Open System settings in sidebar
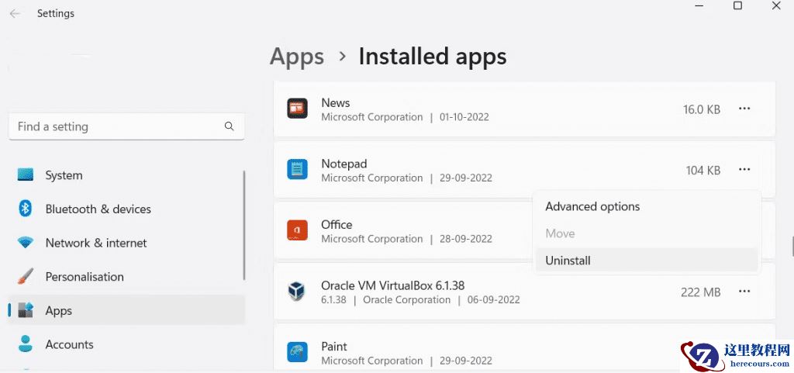The image size is (794, 373). coord(64,175)
